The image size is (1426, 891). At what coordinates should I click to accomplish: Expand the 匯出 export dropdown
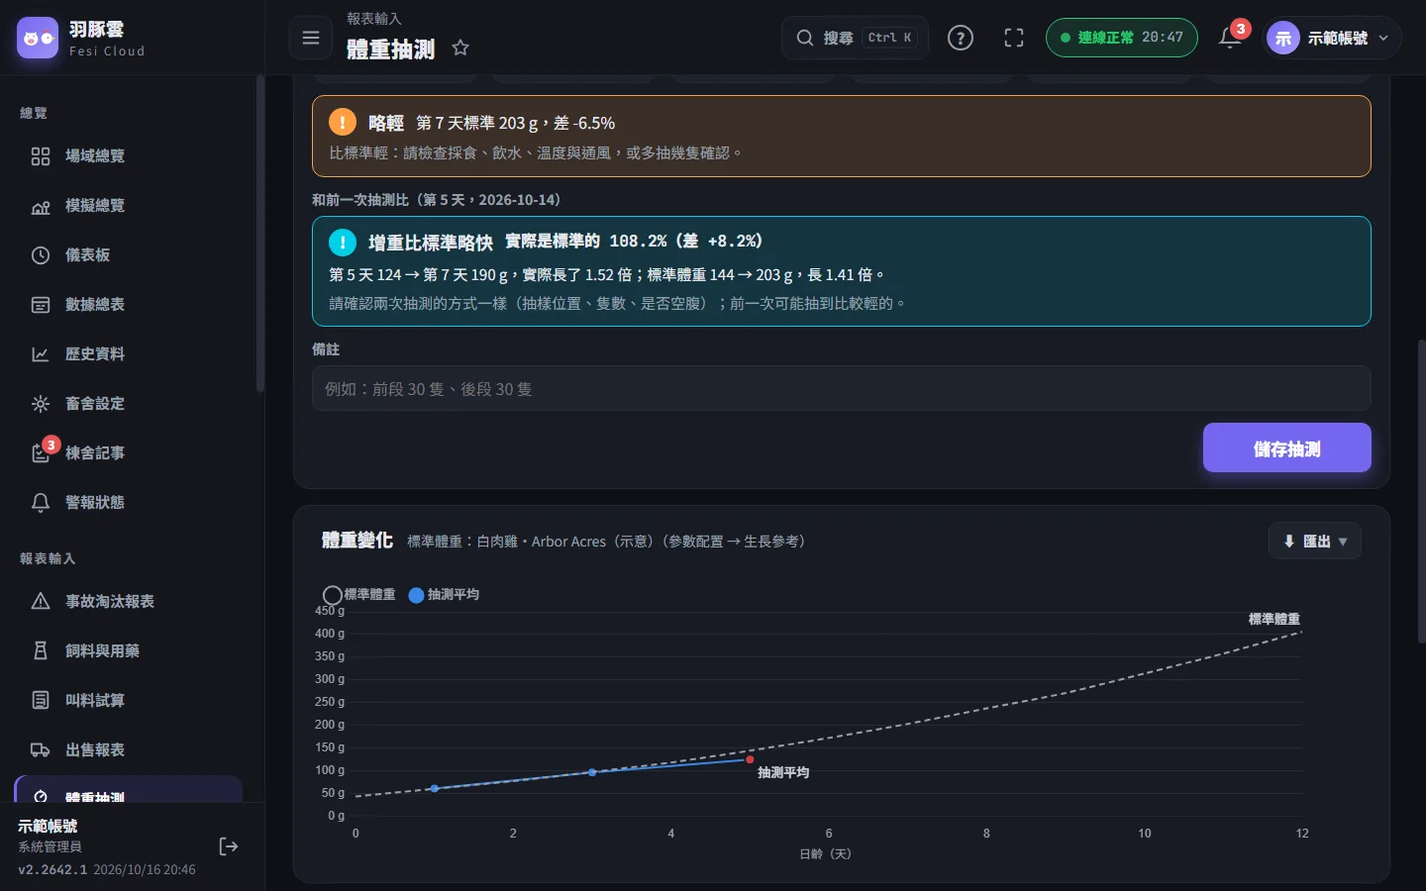tap(1315, 541)
